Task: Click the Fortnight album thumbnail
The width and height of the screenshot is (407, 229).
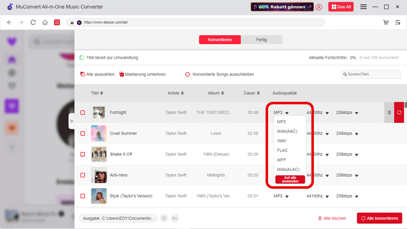Action: tap(99, 112)
